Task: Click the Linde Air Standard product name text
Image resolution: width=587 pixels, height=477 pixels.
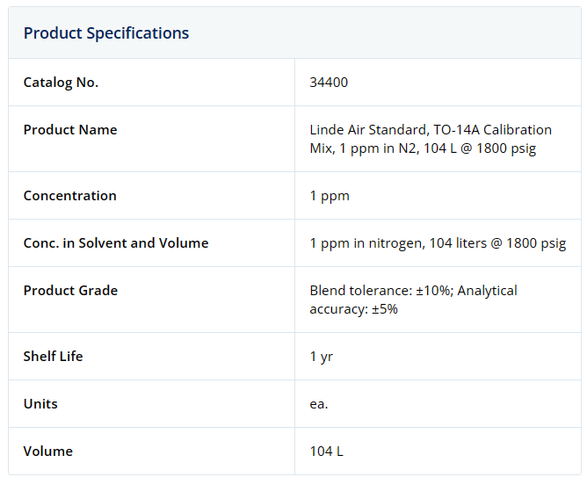Action: (x=431, y=139)
